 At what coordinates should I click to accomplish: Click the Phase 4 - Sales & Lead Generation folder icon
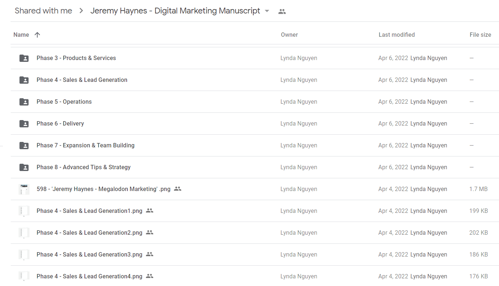[24, 80]
